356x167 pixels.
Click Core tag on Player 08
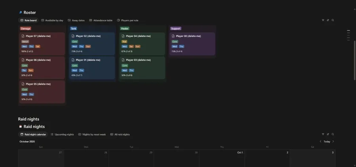click(175, 42)
